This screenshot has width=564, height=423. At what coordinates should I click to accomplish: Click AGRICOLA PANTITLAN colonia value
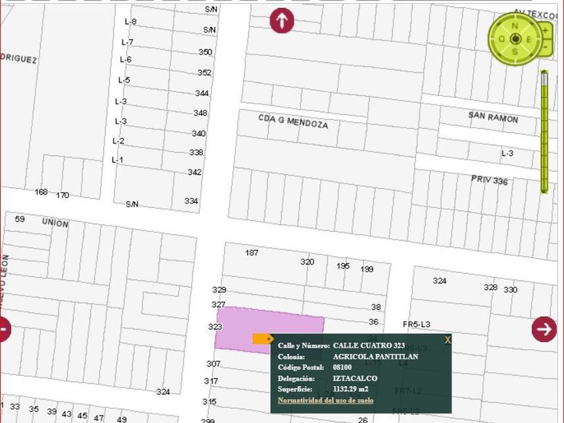(x=375, y=357)
